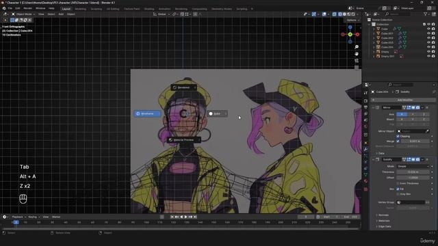438x246 pixels.
Task: Adjust Solidify Offset value slider
Action: pos(413,178)
